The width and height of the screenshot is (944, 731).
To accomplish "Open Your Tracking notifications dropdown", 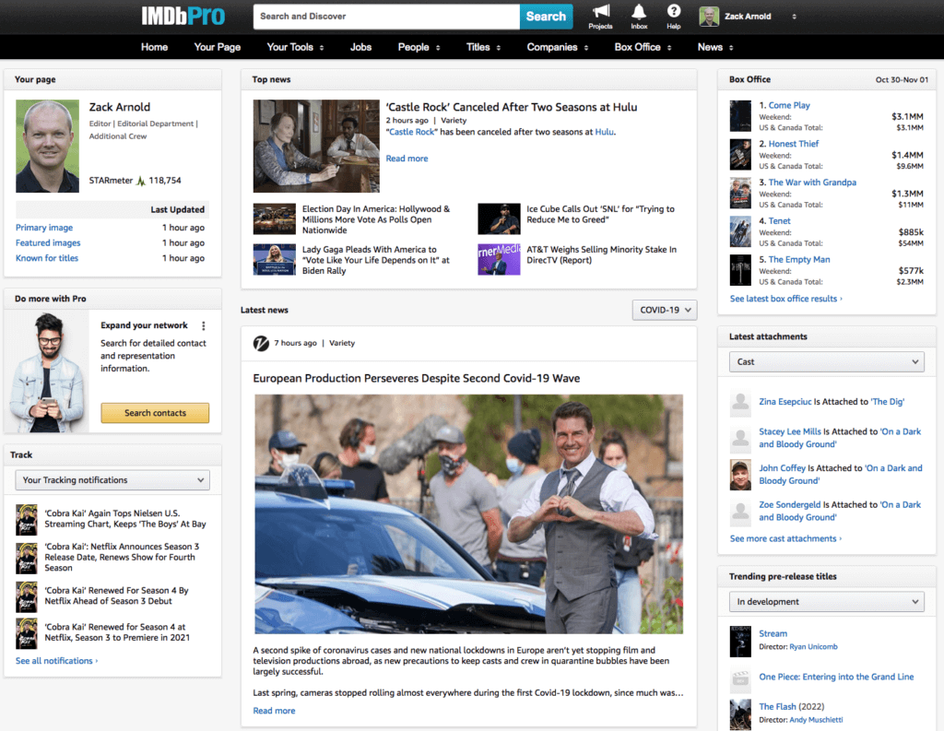I will tap(112, 480).
